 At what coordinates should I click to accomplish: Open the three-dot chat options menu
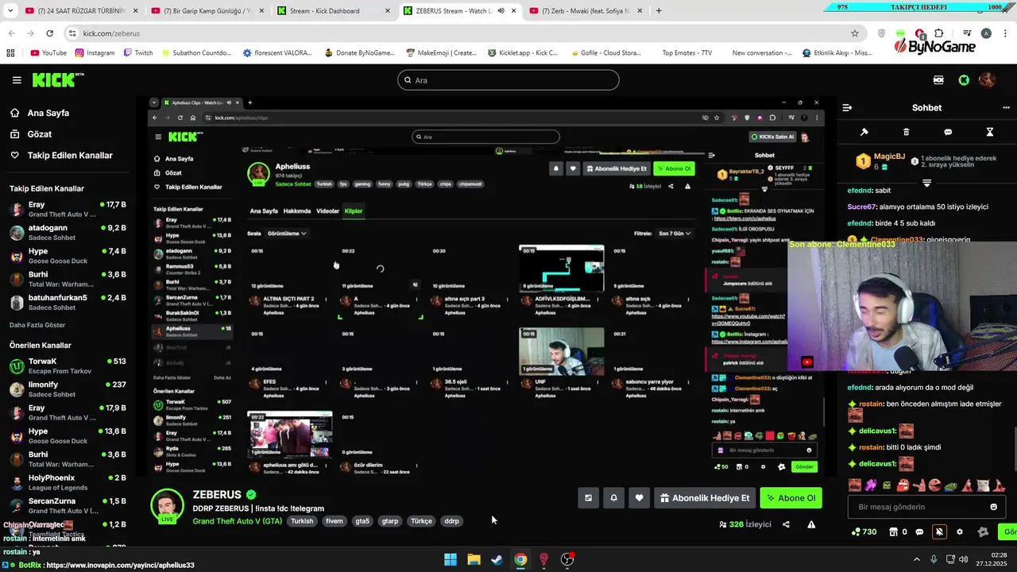(1006, 107)
